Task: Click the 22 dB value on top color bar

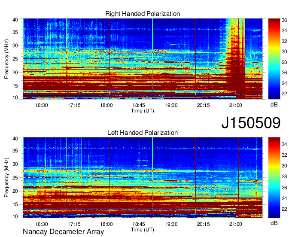Action: (x=284, y=94)
